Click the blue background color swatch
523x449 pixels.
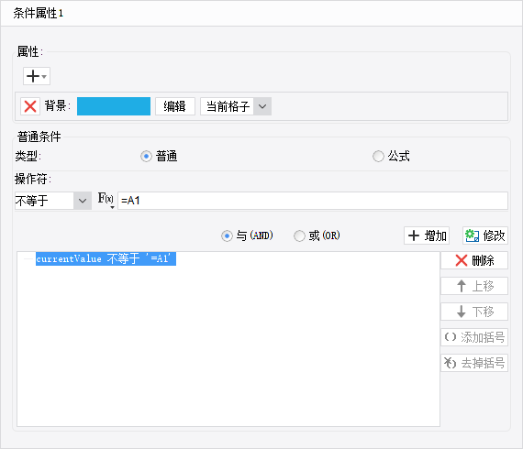(114, 106)
